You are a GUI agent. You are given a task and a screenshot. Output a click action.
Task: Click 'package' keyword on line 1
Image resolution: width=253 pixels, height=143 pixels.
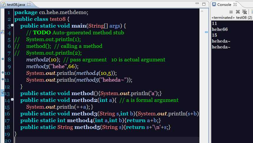pyautogui.click(x=26, y=12)
